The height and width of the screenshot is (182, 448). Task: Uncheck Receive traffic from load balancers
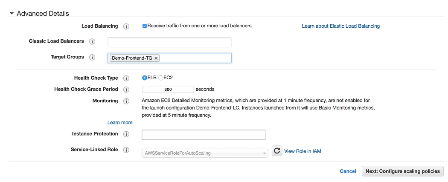click(x=145, y=26)
